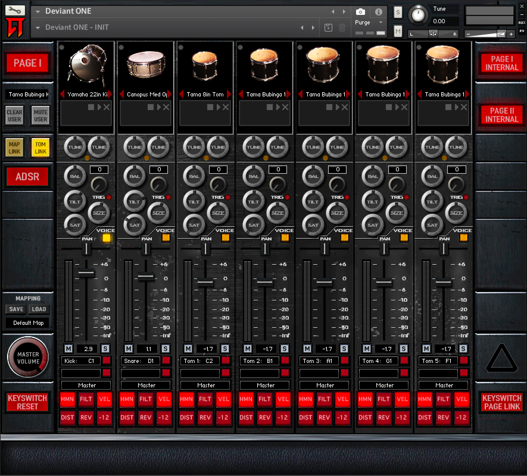Click the save preset floppy icon

pos(328,28)
